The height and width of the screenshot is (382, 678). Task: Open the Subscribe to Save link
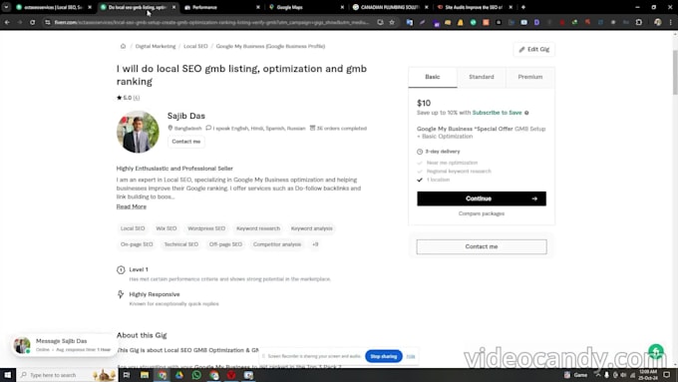(x=497, y=113)
